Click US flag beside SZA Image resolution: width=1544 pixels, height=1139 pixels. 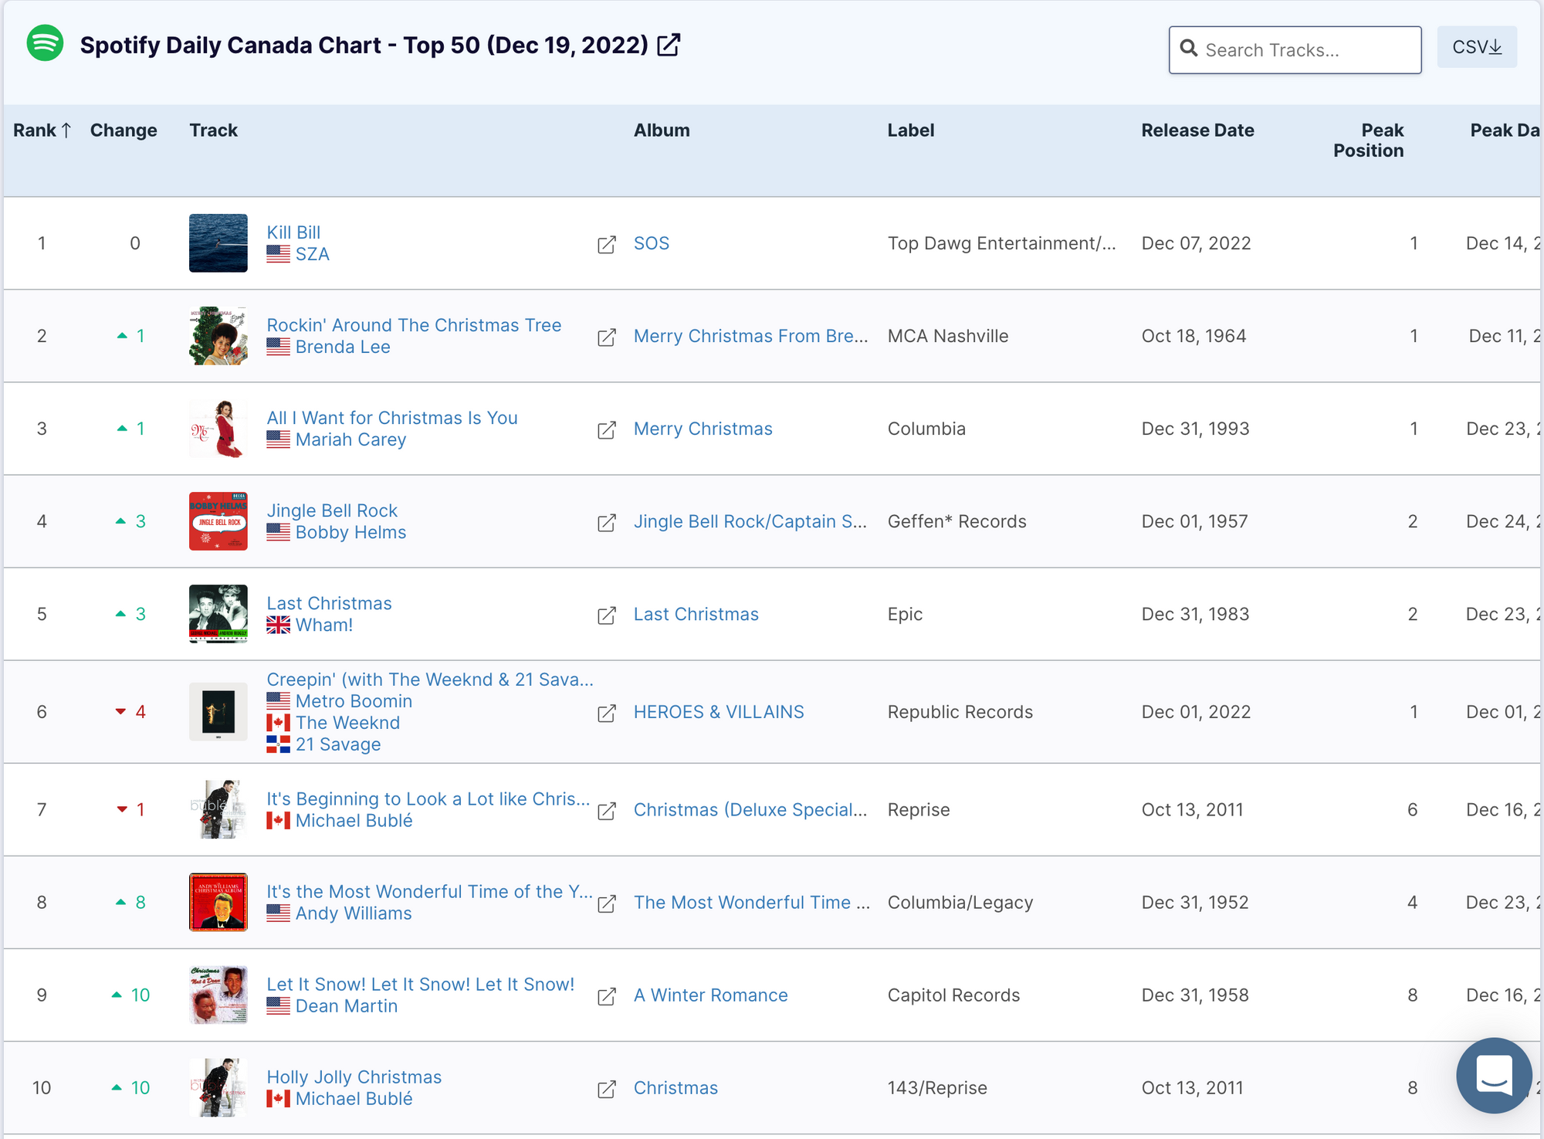[x=278, y=254]
